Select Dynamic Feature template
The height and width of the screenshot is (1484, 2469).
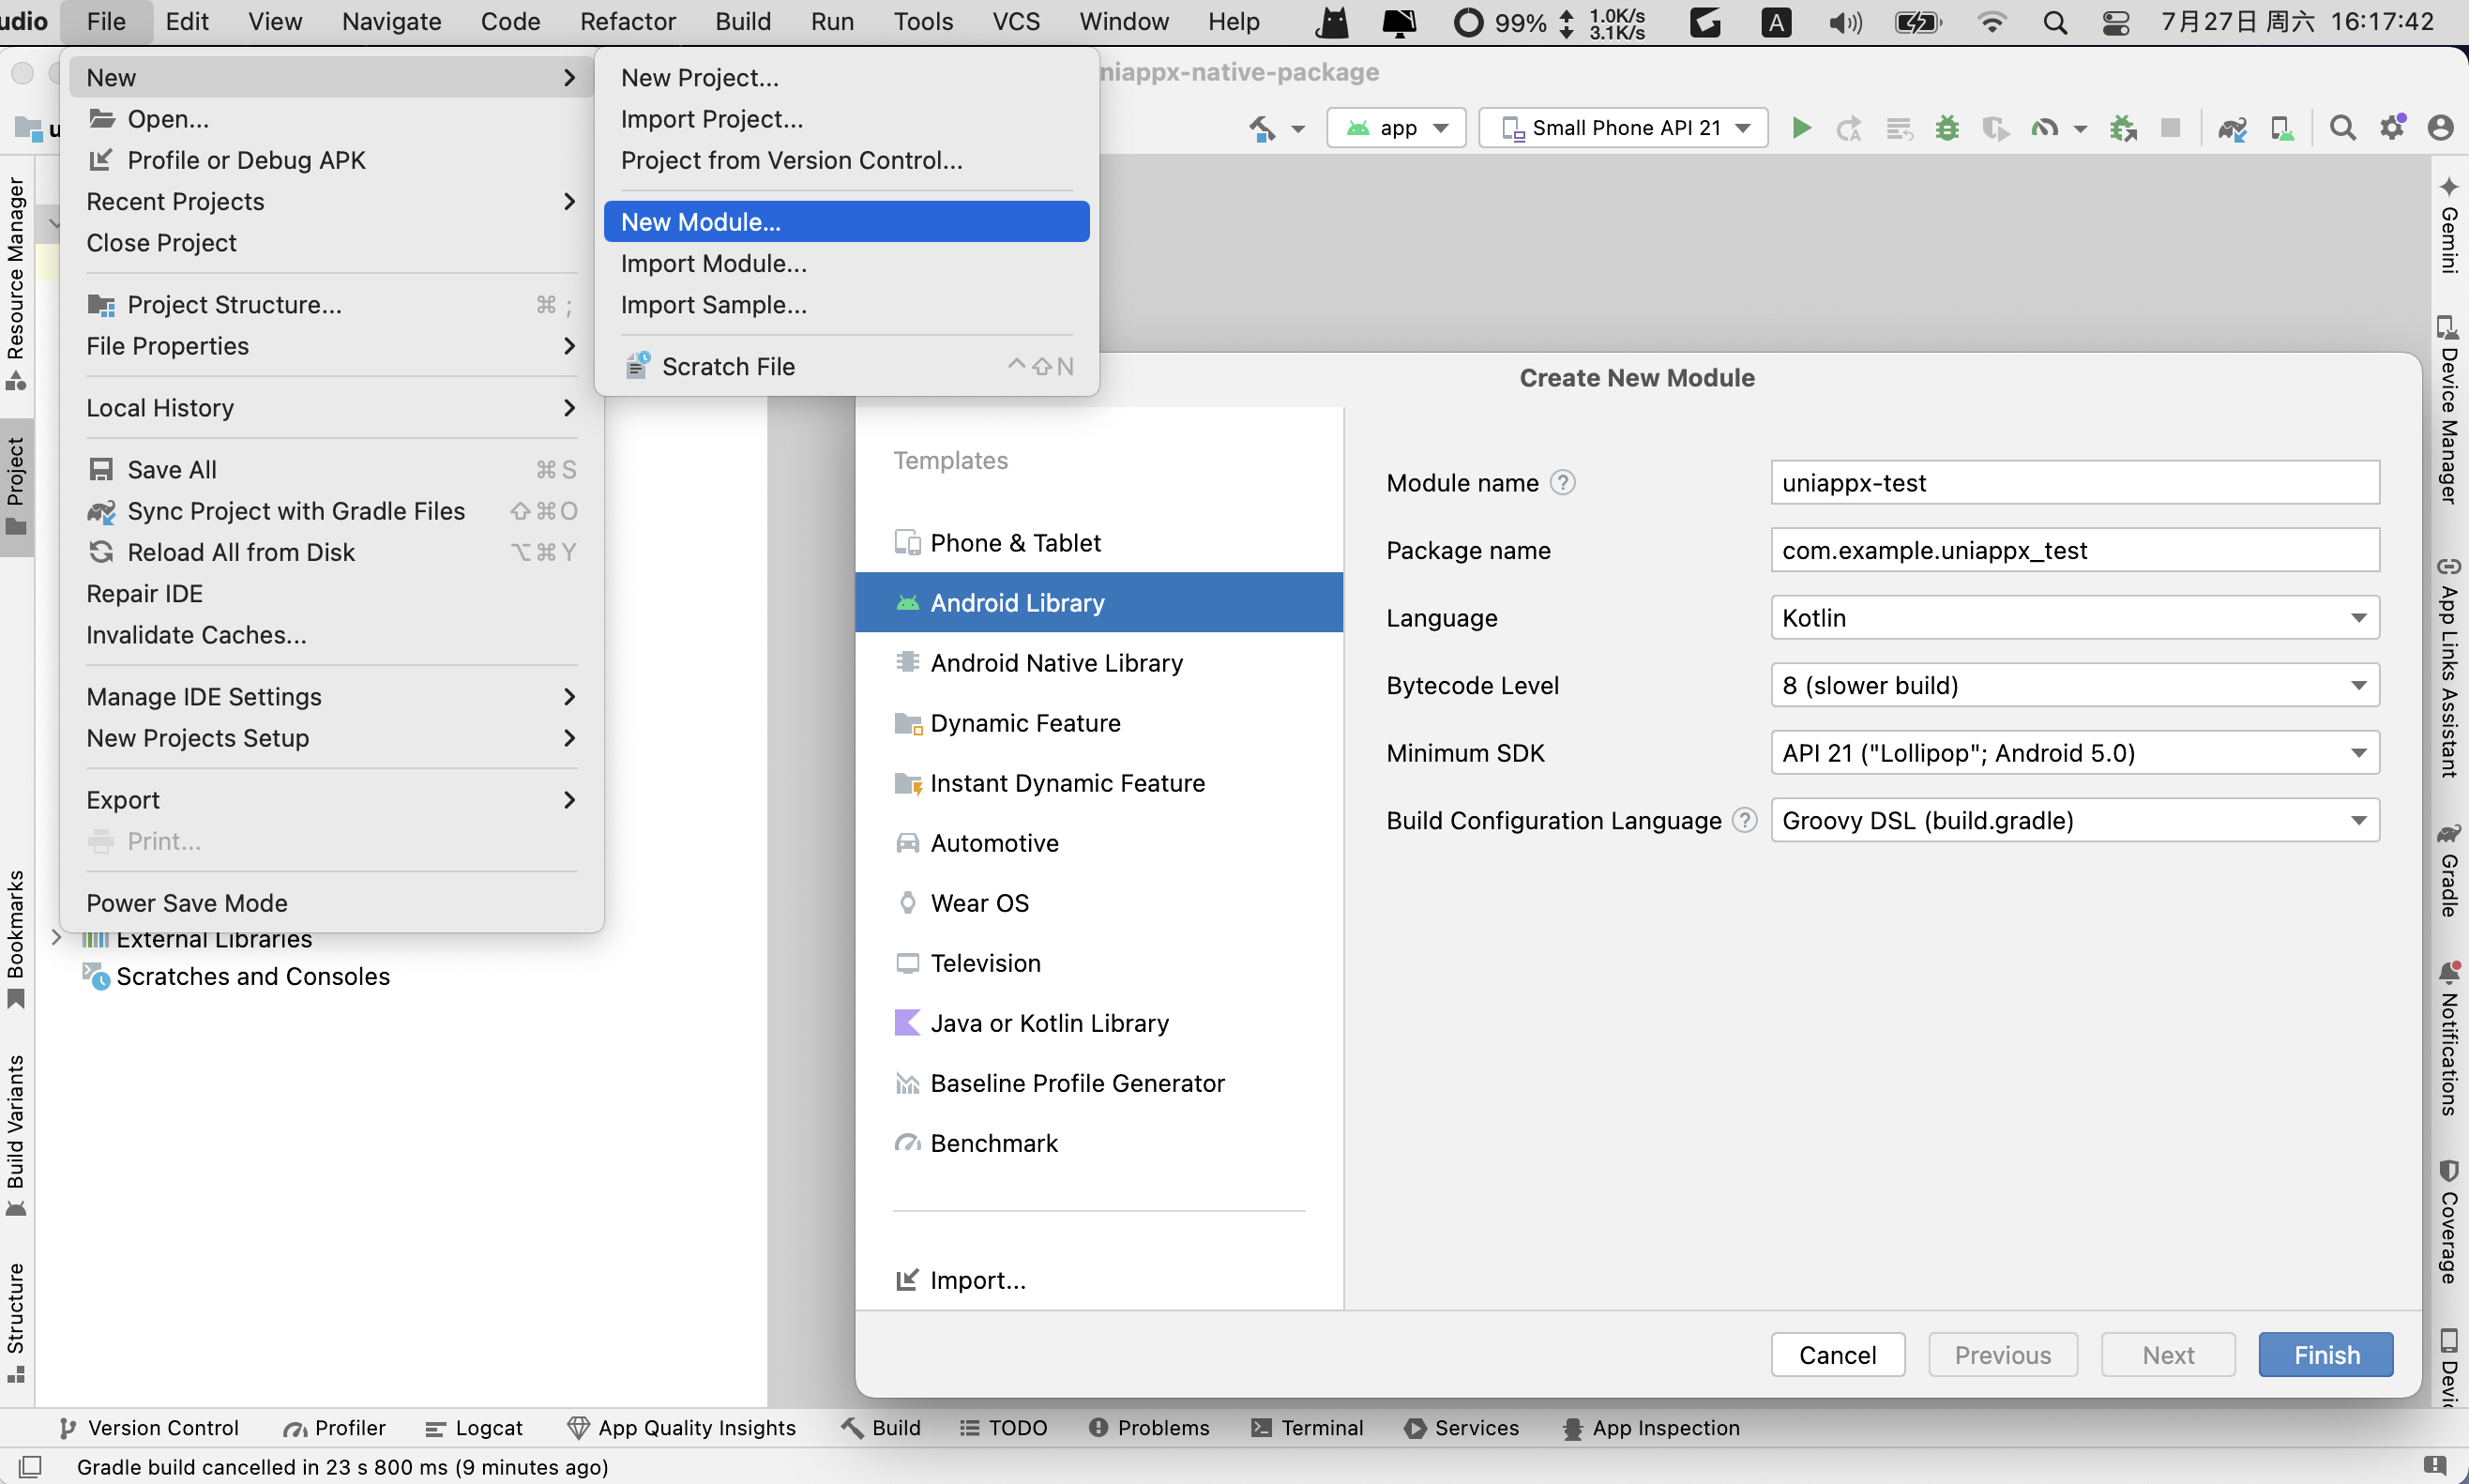click(x=1098, y=722)
